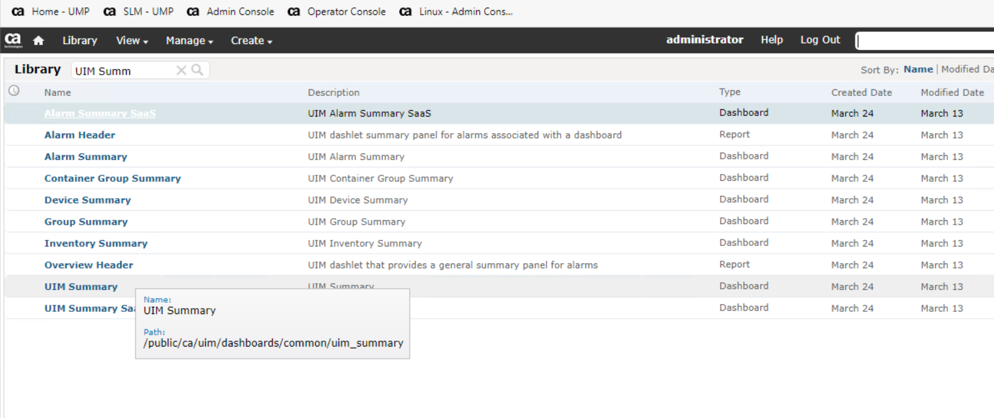Screen dimensions: 994x418
Task: Expand the Manage dropdown
Action: coord(189,41)
